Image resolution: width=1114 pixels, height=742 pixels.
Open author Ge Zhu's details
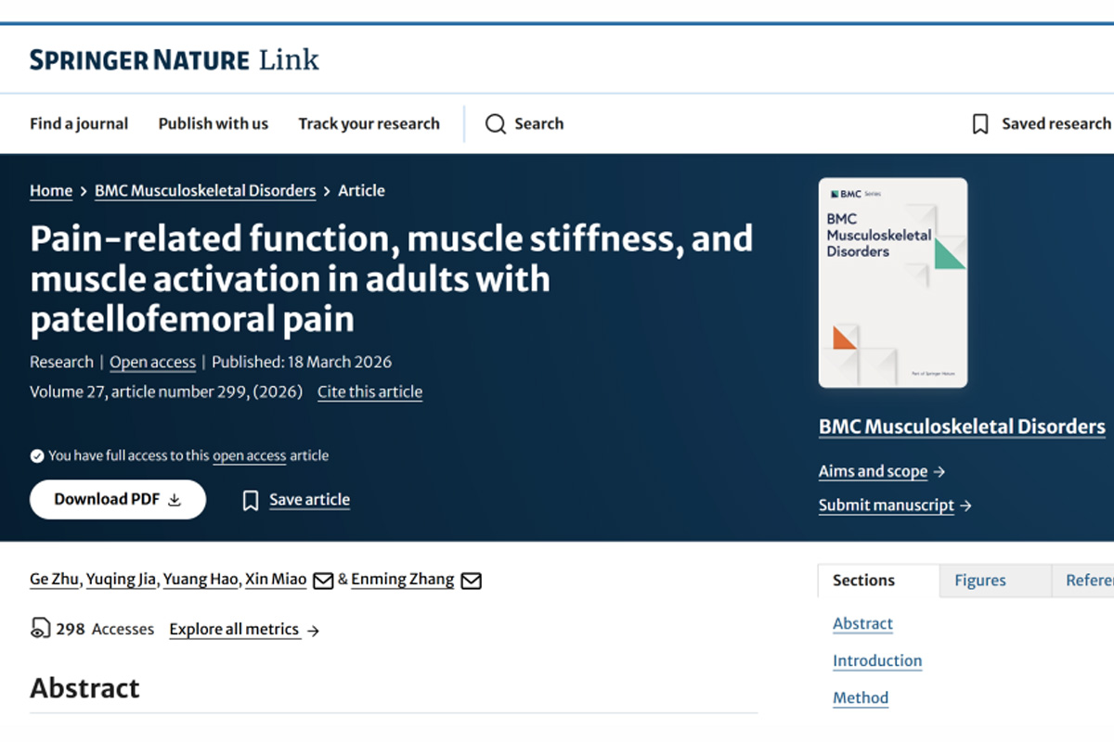coord(55,579)
